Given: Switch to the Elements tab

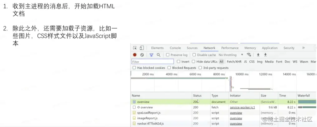Looking at the screenshot, I should pos(157,48).
